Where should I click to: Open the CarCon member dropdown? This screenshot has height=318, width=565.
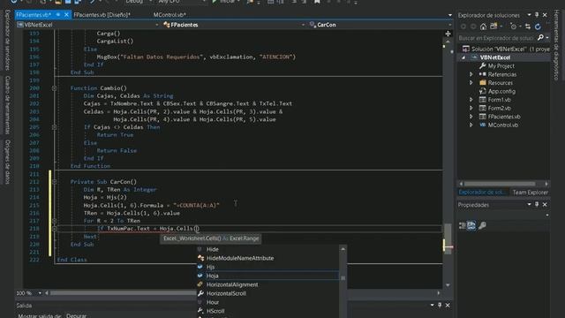pyautogui.click(x=449, y=25)
